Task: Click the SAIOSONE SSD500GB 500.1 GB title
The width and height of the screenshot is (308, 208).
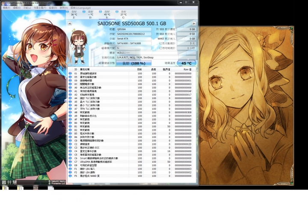Action: [x=132, y=23]
